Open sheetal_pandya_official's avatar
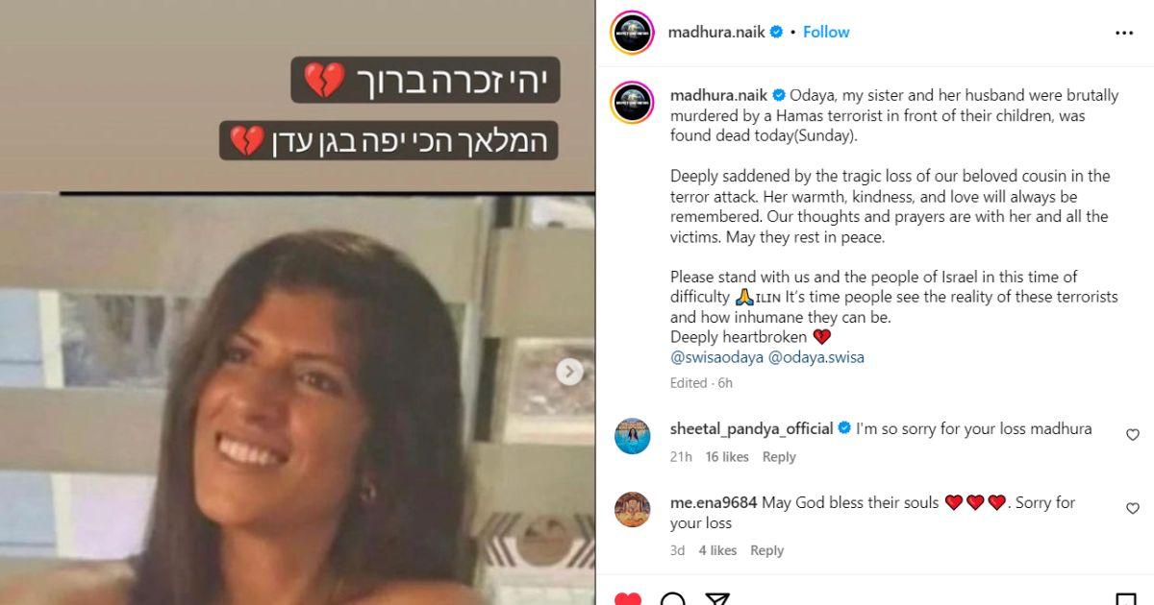Image resolution: width=1154 pixels, height=605 pixels. point(633,436)
